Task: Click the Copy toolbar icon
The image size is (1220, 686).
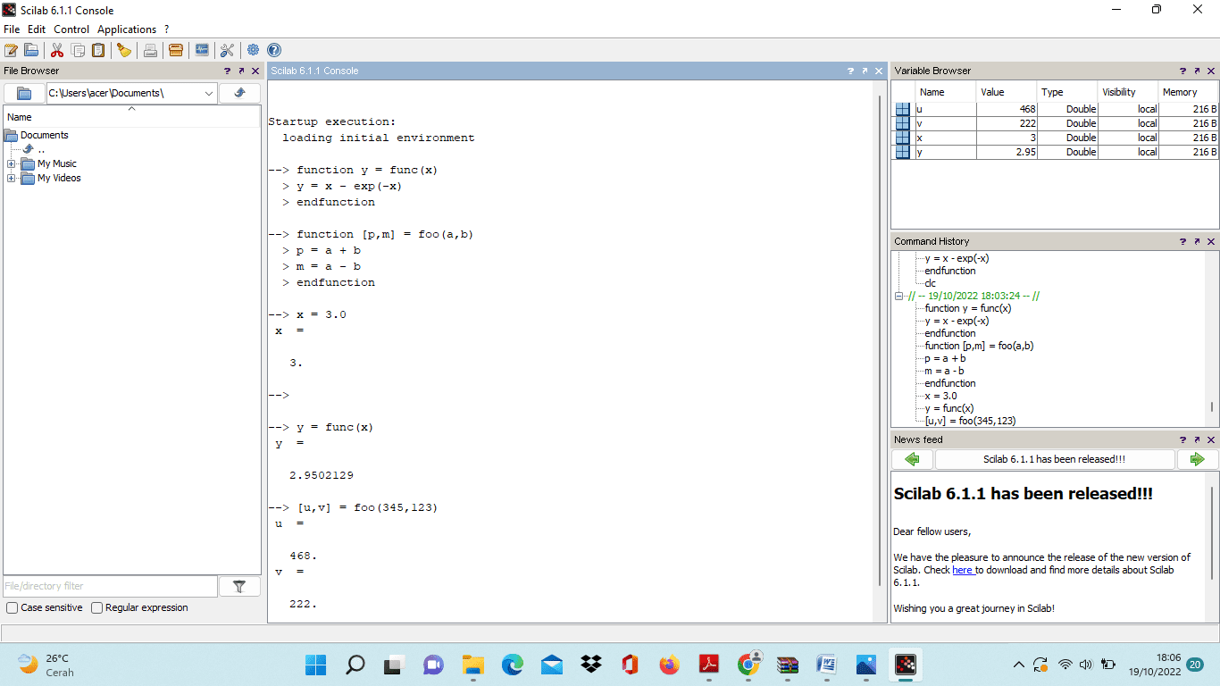Action: point(79,50)
